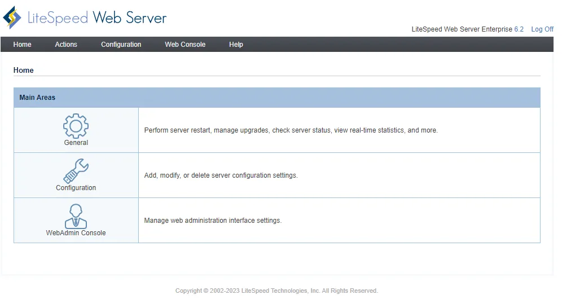This screenshot has width=562, height=299.
Task: Open the Web Console menu
Action: point(185,45)
